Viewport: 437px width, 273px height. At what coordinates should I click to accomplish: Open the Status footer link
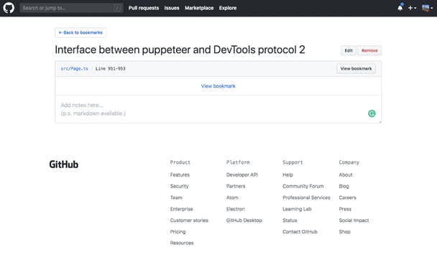point(290,221)
